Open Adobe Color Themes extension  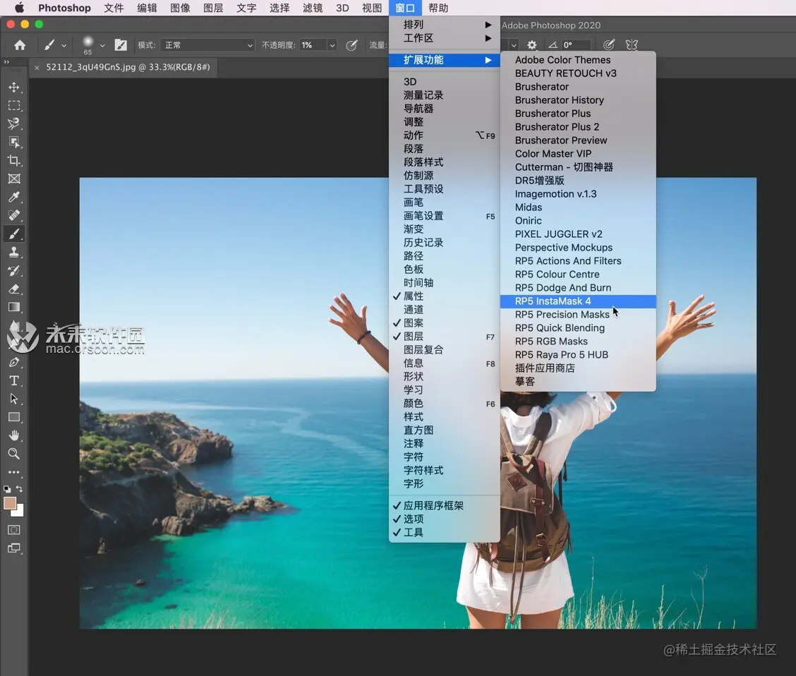click(x=578, y=60)
